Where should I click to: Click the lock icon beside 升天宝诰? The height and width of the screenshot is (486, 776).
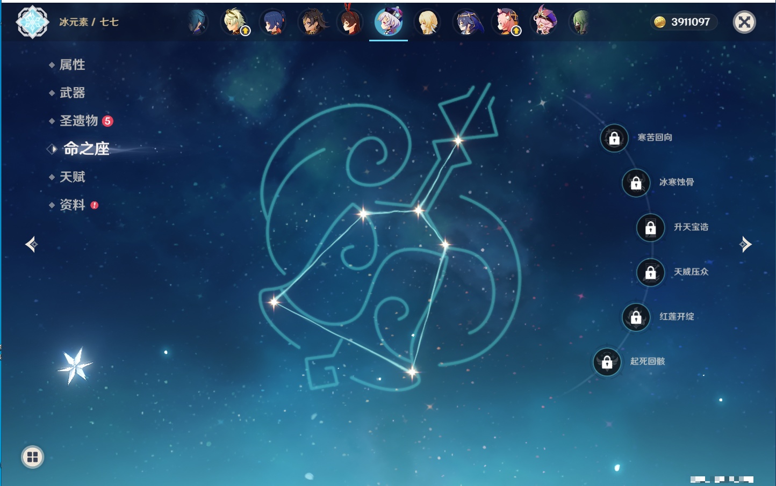click(x=650, y=228)
